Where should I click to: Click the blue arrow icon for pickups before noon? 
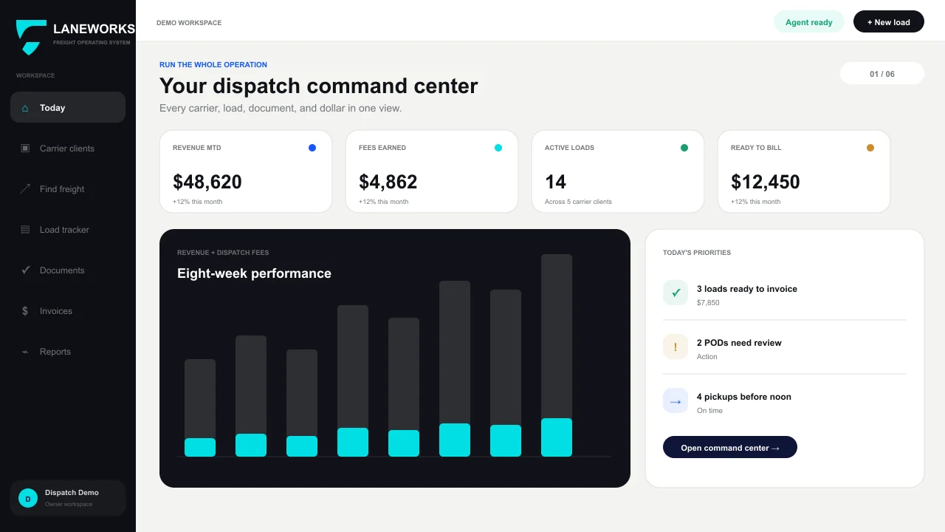676,400
